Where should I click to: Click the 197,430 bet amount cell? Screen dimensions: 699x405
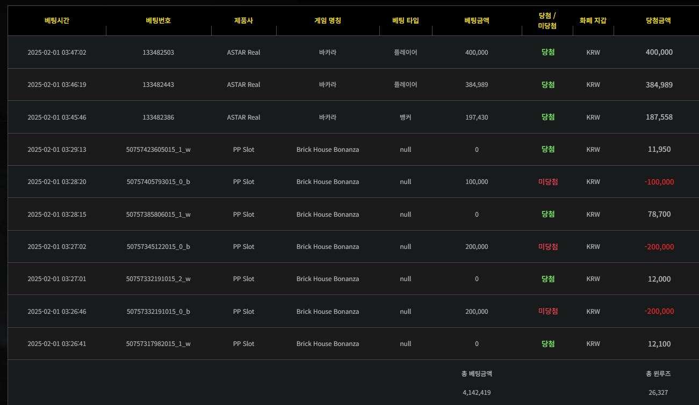477,117
